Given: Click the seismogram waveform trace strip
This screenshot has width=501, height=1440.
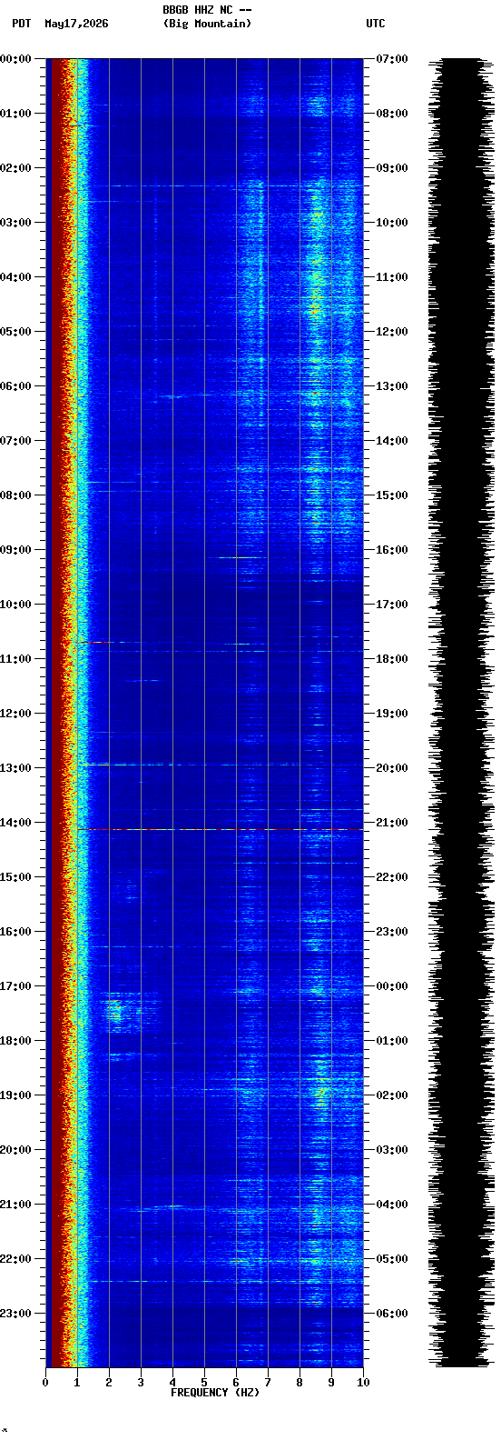Looking at the screenshot, I should tap(462, 713).
